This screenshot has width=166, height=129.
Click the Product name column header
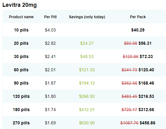pyautogui.click(x=21, y=17)
